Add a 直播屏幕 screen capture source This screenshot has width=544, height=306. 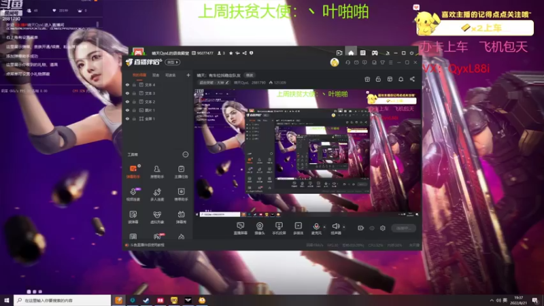241,228
